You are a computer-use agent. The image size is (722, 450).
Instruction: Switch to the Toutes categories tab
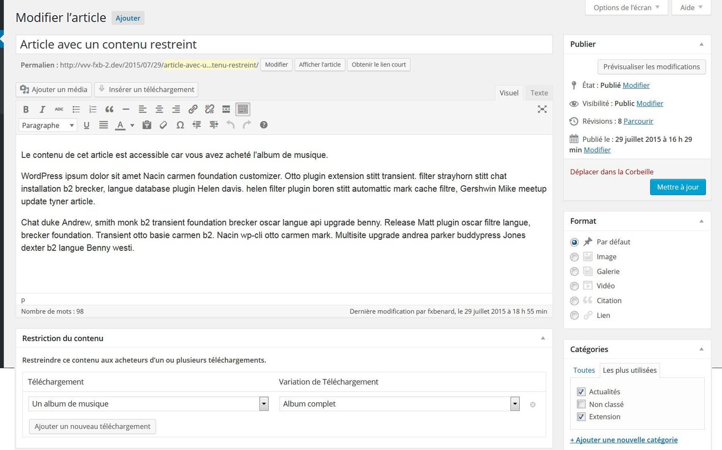pos(584,370)
